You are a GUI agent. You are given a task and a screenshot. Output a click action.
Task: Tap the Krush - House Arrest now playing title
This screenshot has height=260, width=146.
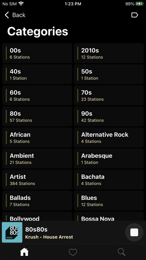point(49,237)
